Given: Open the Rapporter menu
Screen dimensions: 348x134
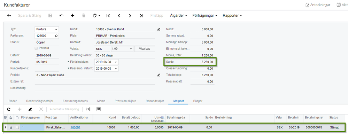Looking at the screenshot, I should (232, 16).
